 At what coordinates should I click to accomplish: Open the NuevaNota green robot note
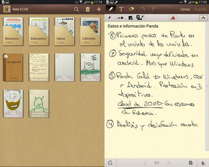pyautogui.click(x=39, y=104)
